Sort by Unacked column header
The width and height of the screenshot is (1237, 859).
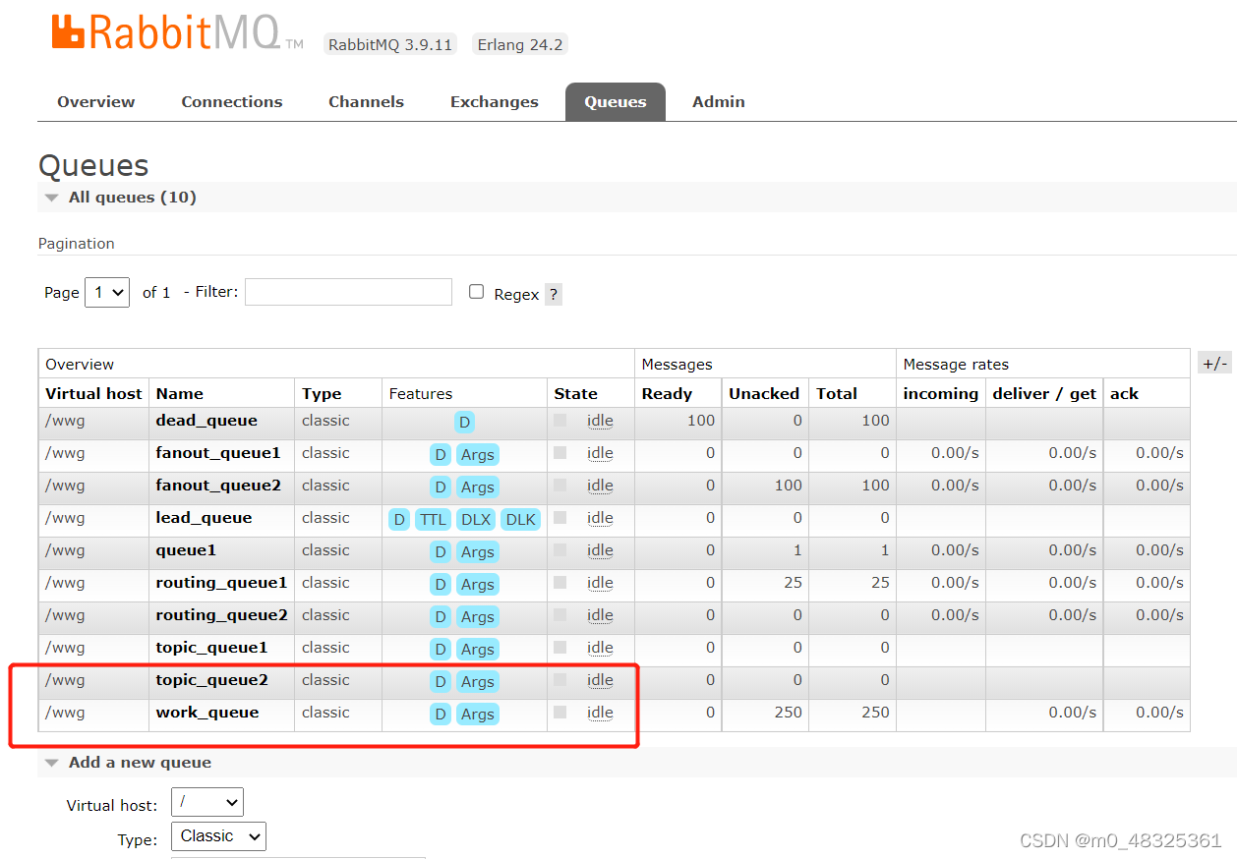coord(764,393)
